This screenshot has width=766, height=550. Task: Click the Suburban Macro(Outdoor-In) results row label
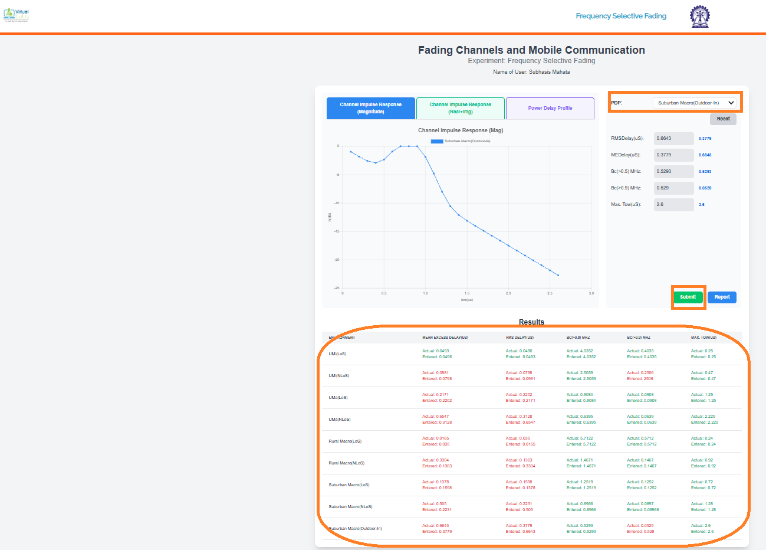coord(356,529)
